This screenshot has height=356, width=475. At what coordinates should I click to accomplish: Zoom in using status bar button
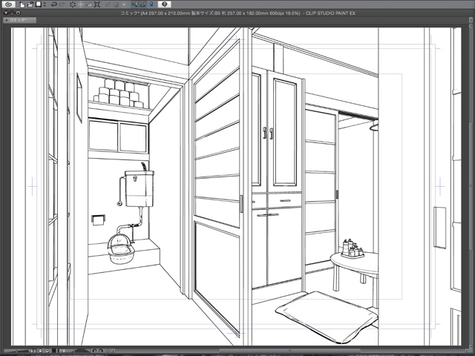(x=47, y=351)
